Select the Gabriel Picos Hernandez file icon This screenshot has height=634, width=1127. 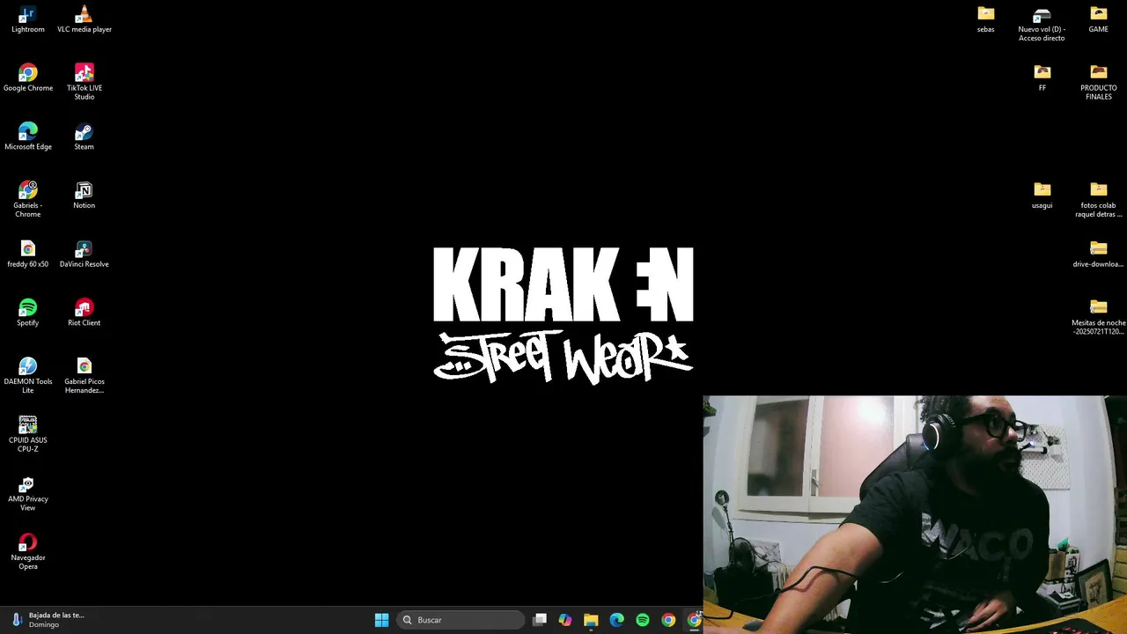coord(85,375)
